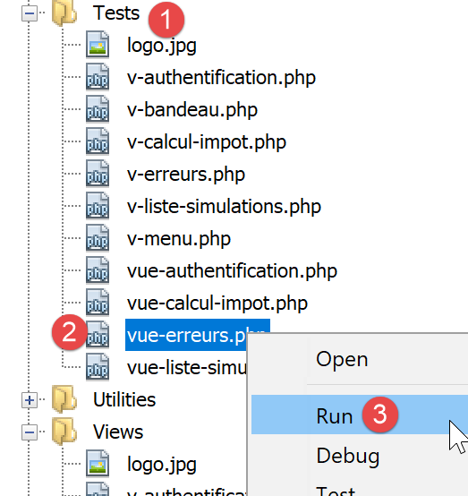This screenshot has height=496, width=468.
Task: Select the vue-authentification.php file
Action: click(x=232, y=271)
